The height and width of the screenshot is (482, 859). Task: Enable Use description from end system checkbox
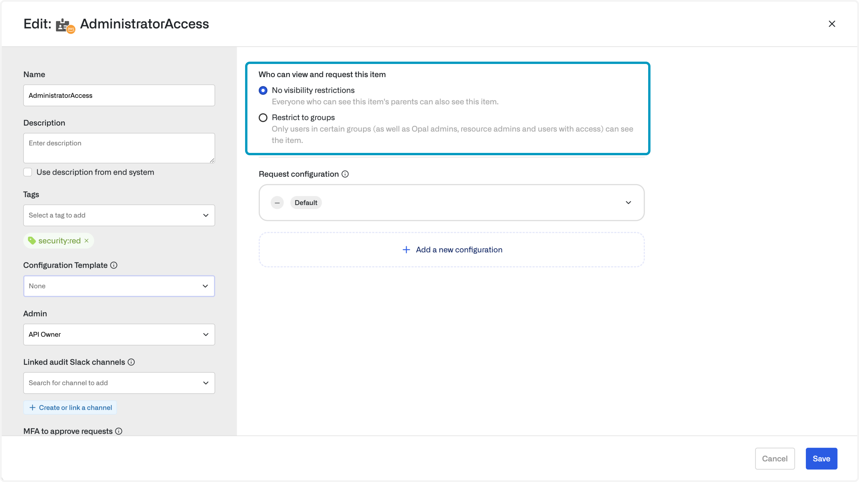pyautogui.click(x=28, y=172)
